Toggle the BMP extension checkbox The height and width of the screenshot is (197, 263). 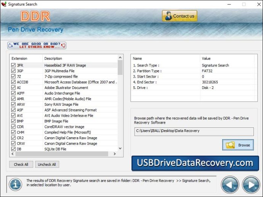[13, 121]
